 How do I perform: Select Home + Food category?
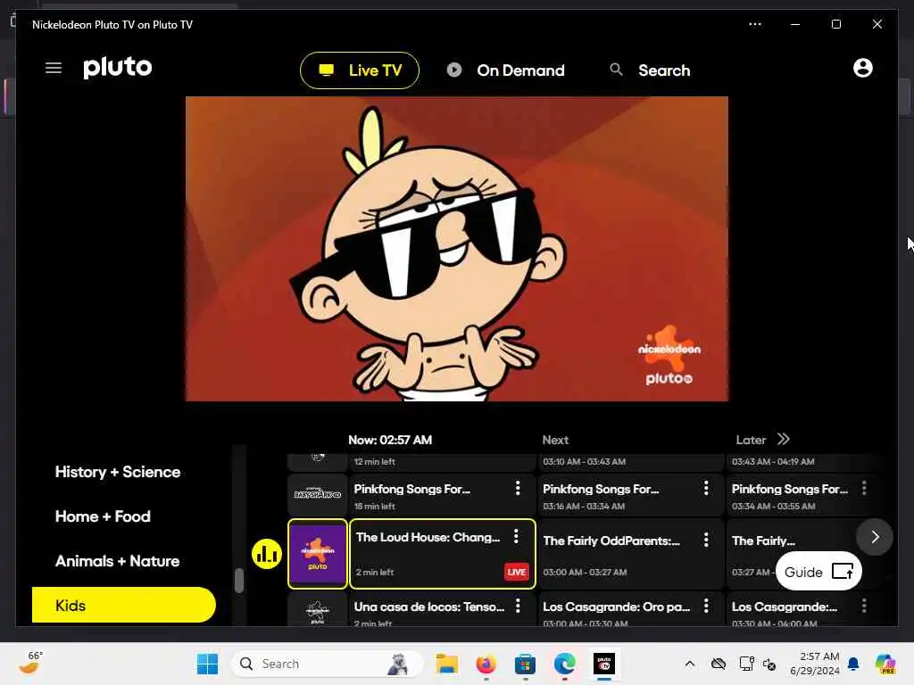[103, 516]
